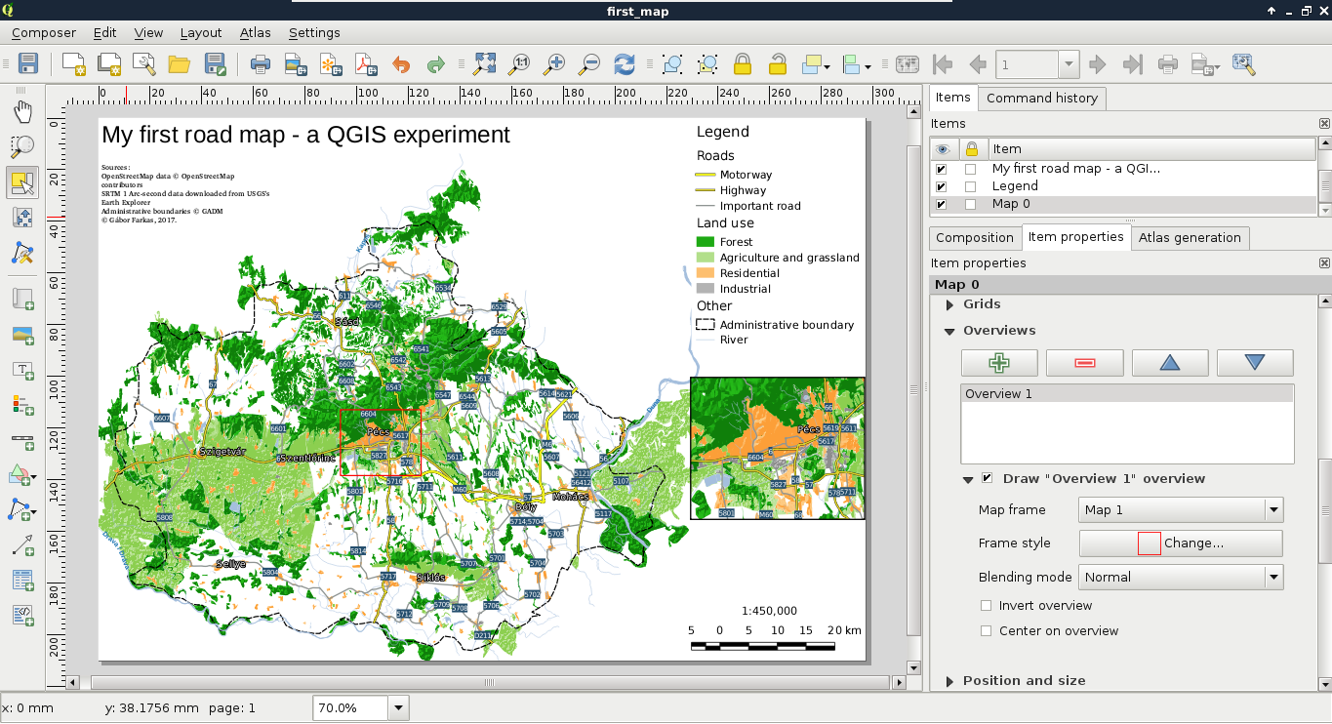Move overview down with down arrow
The image size is (1332, 724).
point(1254,363)
